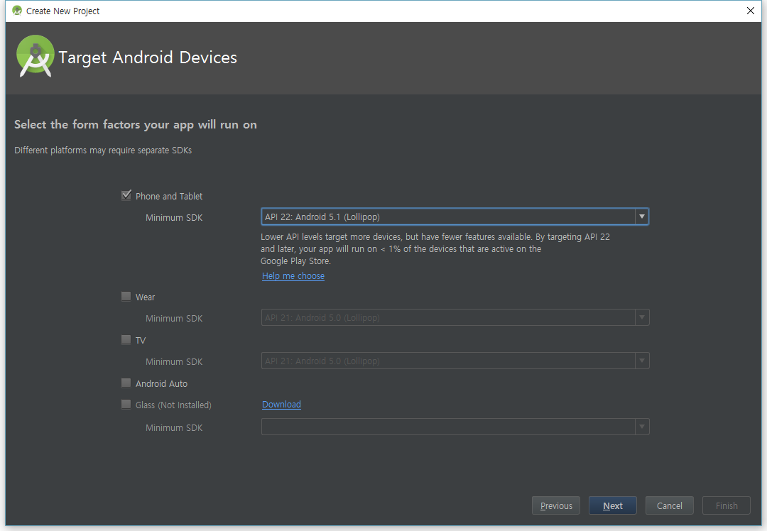
Task: Click the dropdown arrow beside the Wear SDK field
Action: (641, 317)
